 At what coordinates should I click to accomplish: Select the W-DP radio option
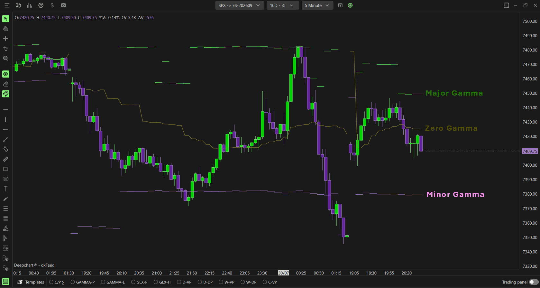249,282
